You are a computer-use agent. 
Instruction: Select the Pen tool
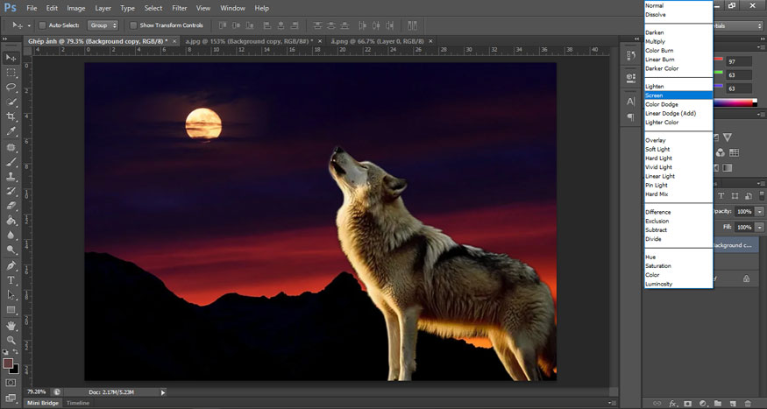[x=11, y=265]
